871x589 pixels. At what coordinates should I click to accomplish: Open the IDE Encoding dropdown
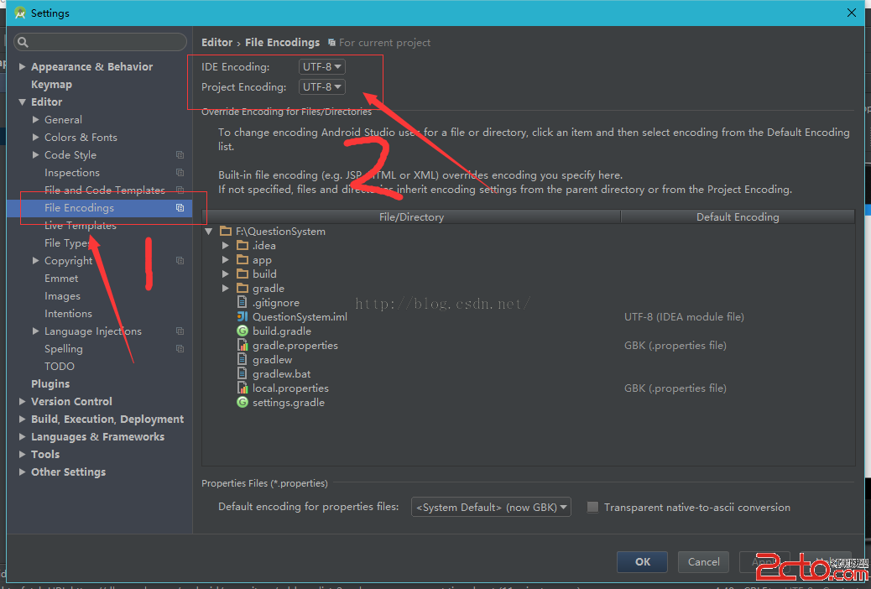point(322,66)
